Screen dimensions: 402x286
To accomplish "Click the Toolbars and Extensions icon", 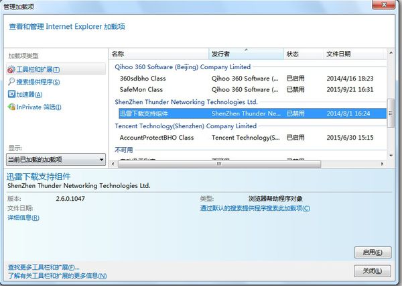I will [x=11, y=69].
